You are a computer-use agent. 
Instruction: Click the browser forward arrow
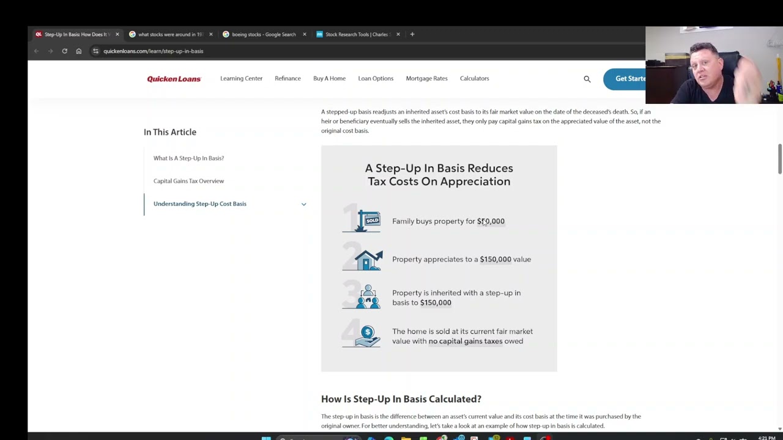(50, 51)
